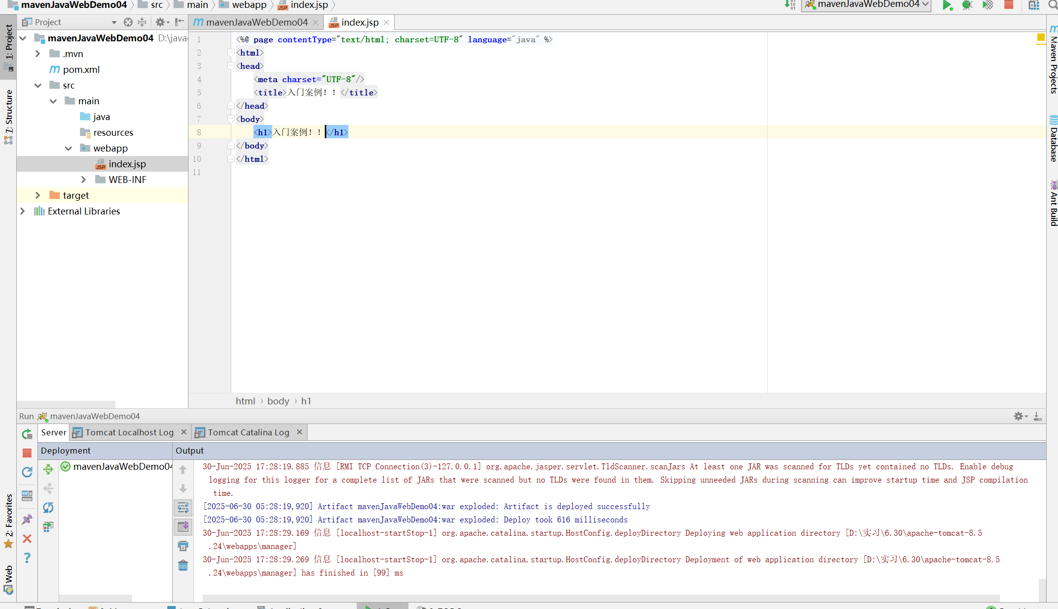1058x609 pixels.
Task: Click Output horizontal scrollbar
Action: coord(601,598)
